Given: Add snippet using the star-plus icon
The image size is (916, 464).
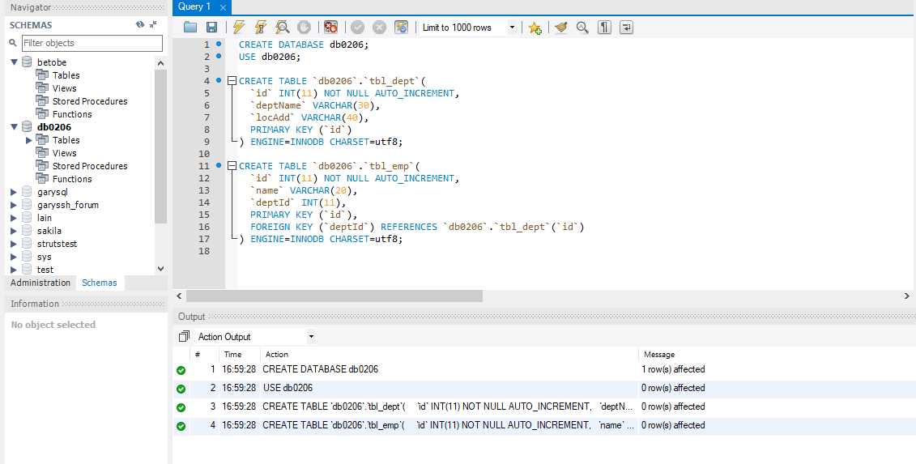Looking at the screenshot, I should 535,28.
